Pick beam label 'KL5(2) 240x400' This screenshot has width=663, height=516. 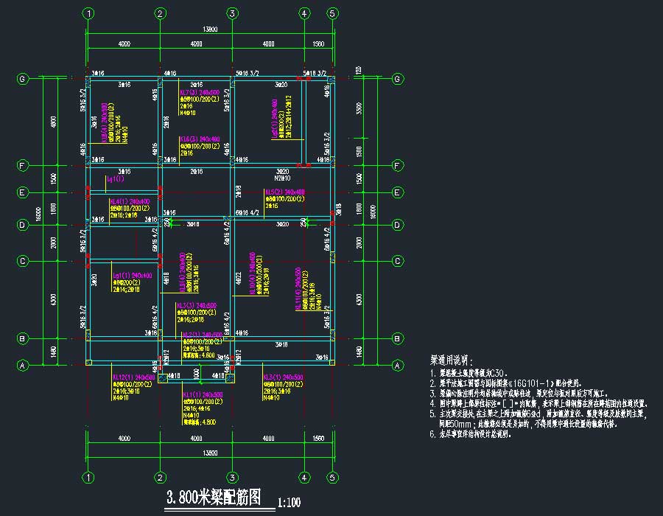coord(285,192)
